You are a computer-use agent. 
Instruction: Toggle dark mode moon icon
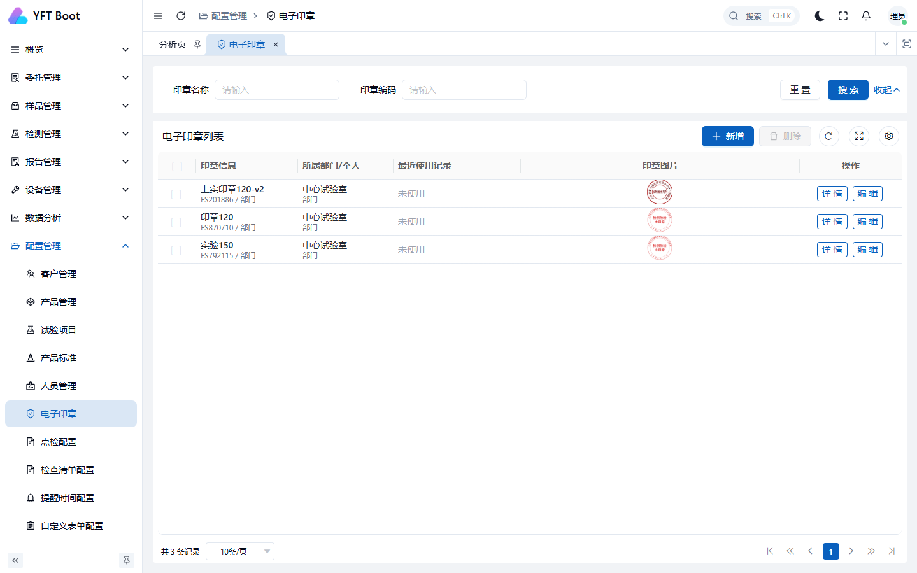pyautogui.click(x=820, y=16)
